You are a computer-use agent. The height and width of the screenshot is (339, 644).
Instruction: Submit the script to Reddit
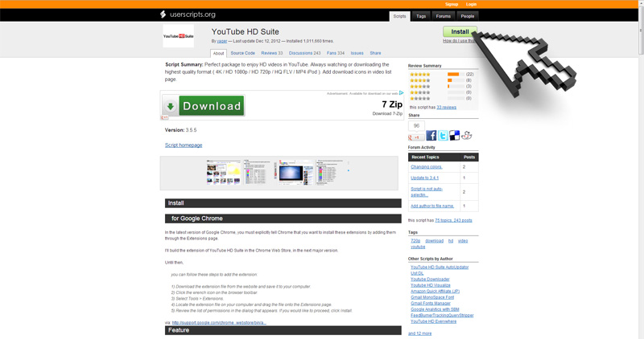pos(467,136)
